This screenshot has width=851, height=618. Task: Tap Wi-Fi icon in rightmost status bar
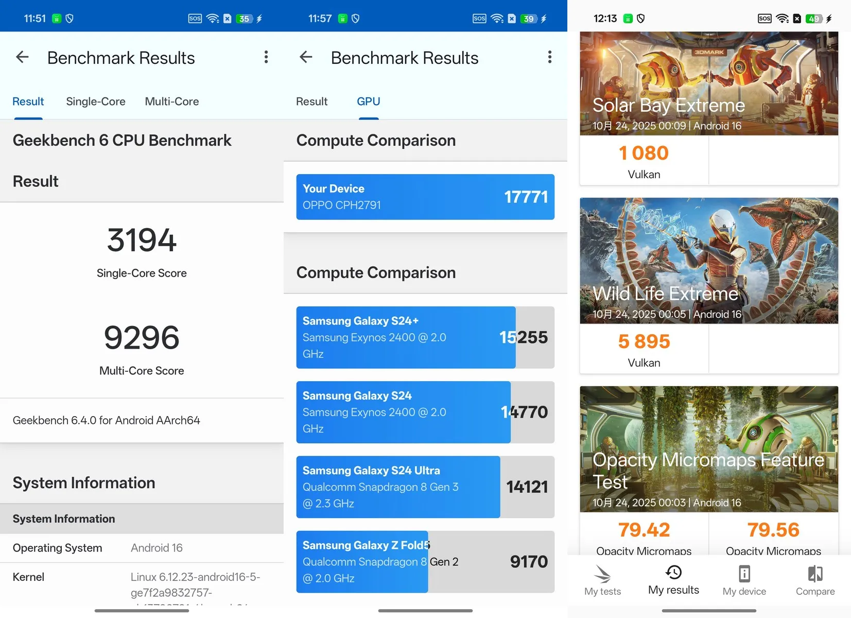782,19
